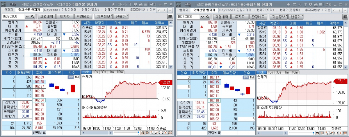The height and width of the screenshot is (137, 349).
Task: Click the last chart tool icon under right chart
Action: tap(345, 133)
